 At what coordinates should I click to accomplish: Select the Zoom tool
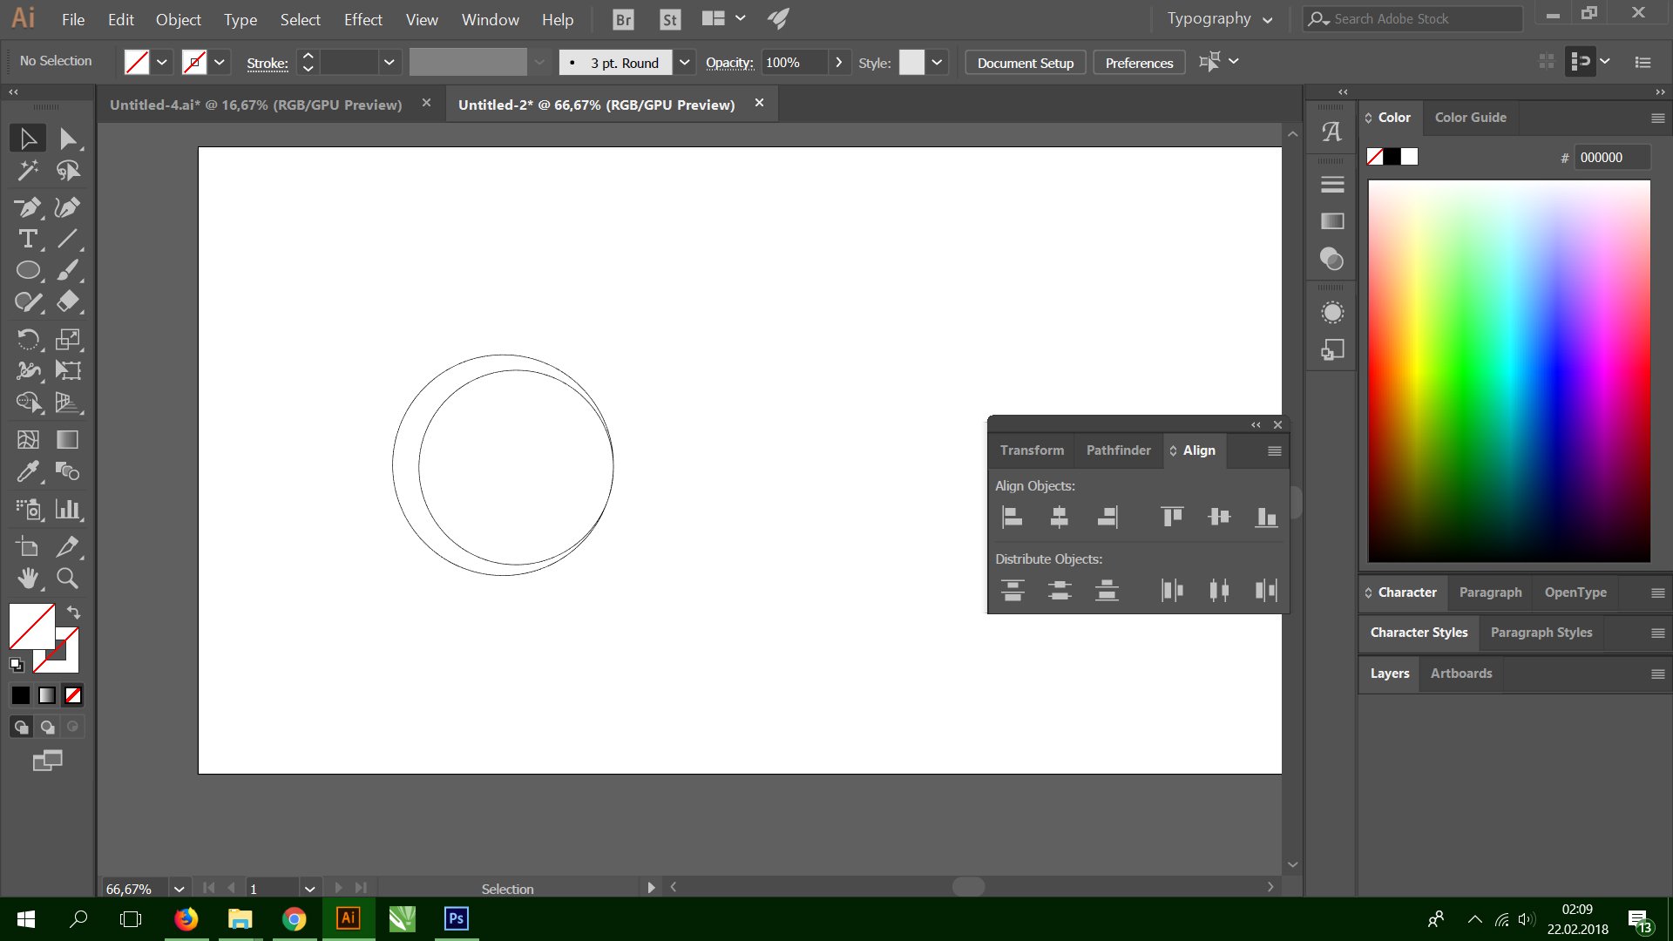67,578
